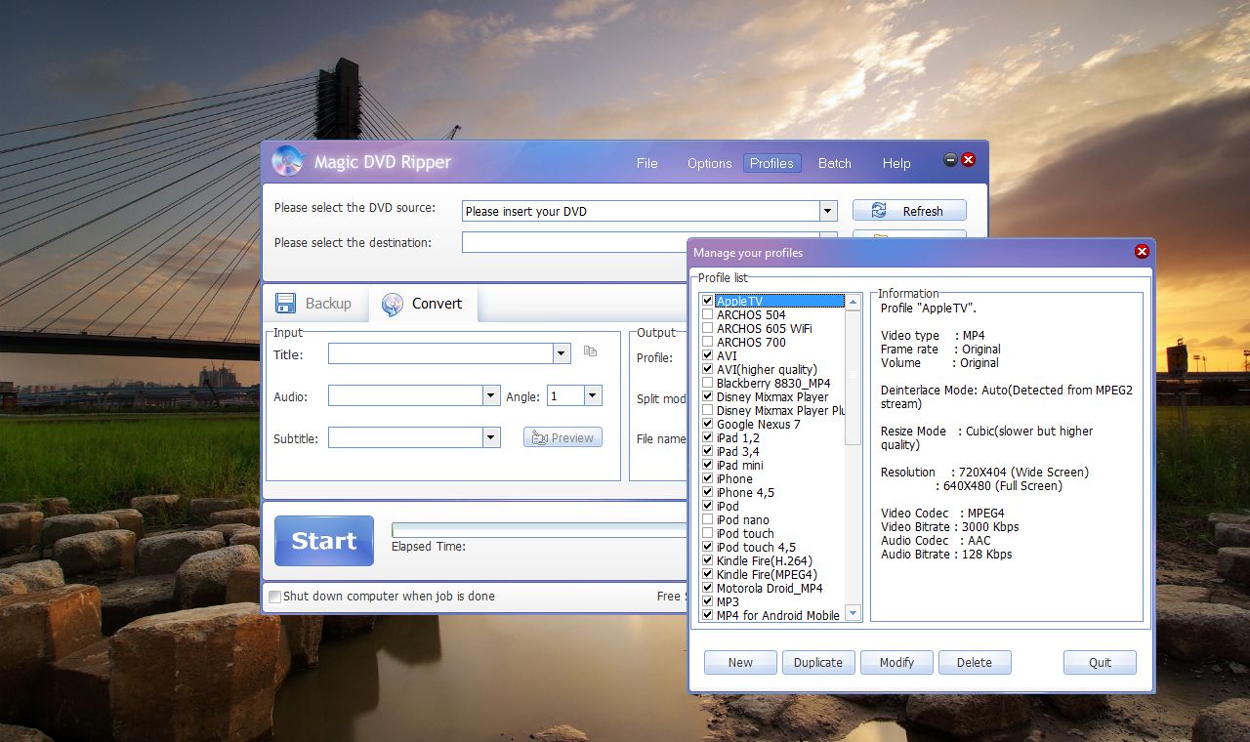The width and height of the screenshot is (1250, 742).
Task: Select the Disney Mixmax Player profile row
Action: click(772, 397)
